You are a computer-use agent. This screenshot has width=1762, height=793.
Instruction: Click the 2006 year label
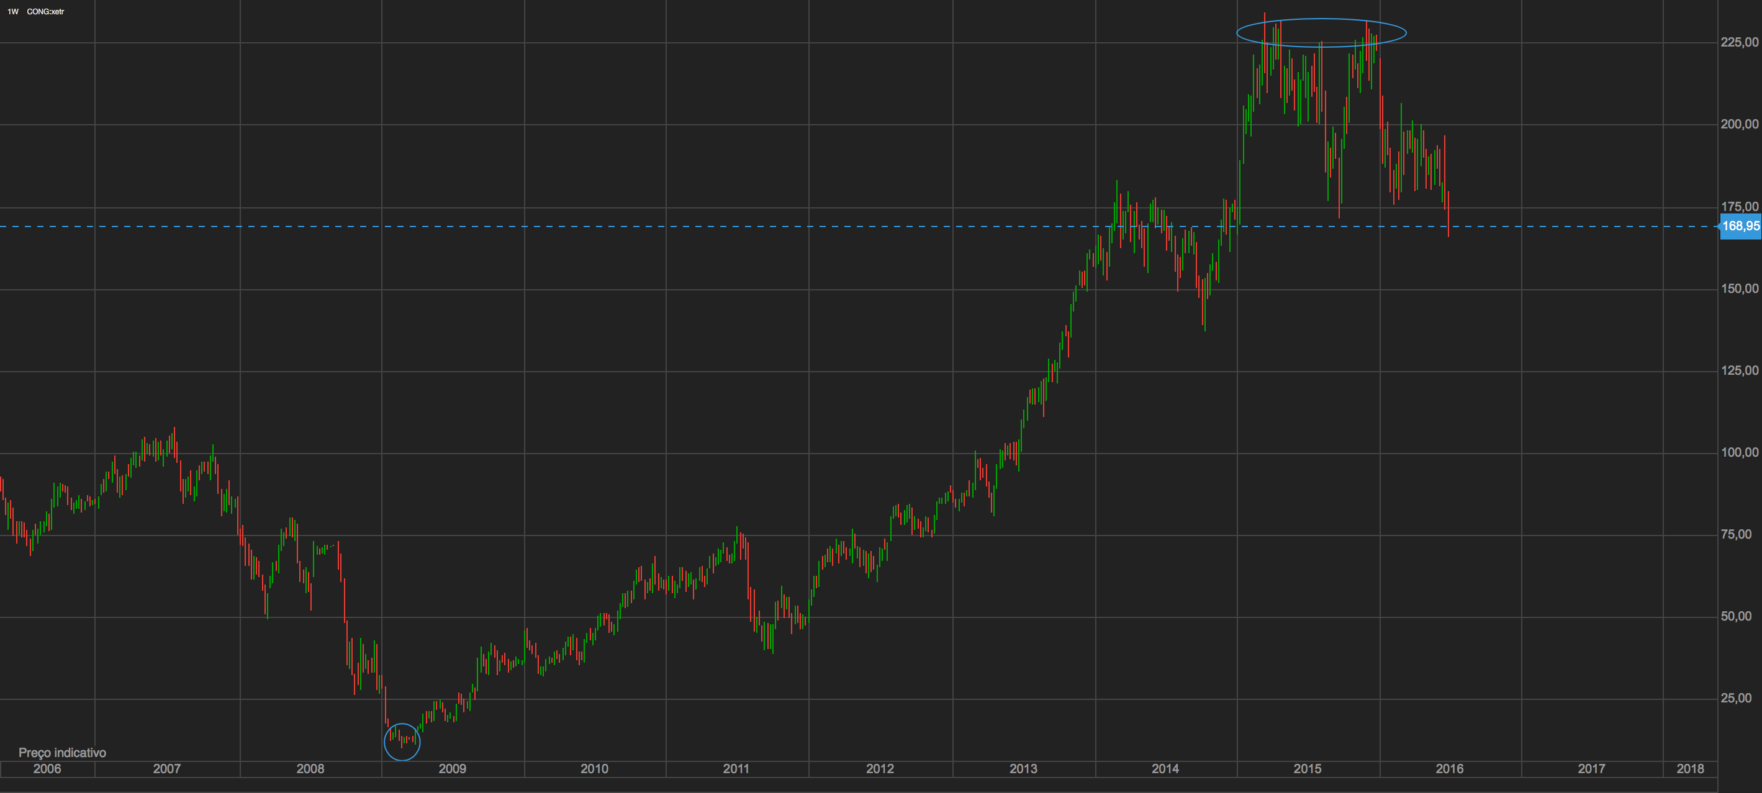point(47,768)
